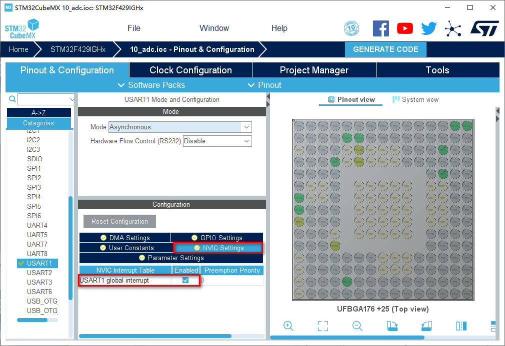
Task: Sort peripherals by A->Z
Action: (38, 113)
